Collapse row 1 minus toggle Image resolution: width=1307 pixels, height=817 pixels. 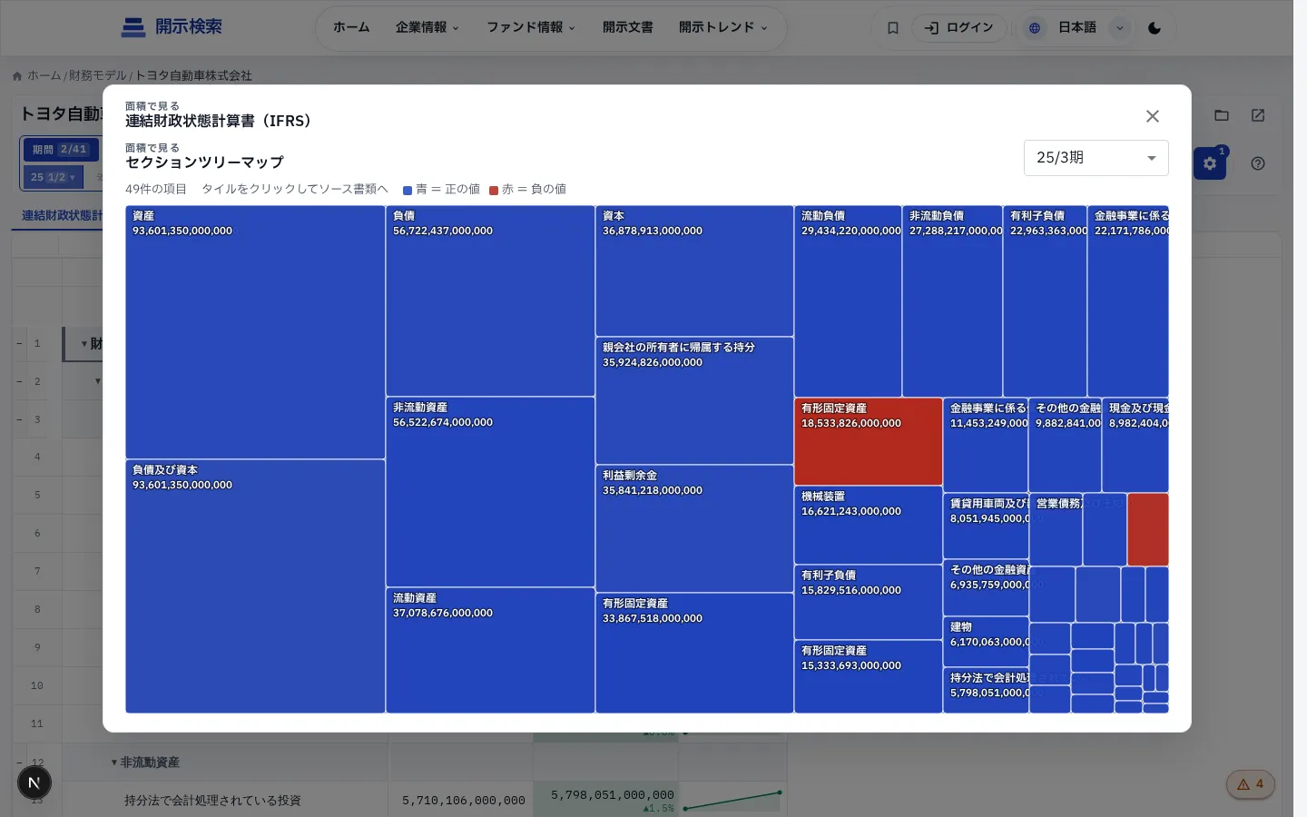[x=19, y=344]
